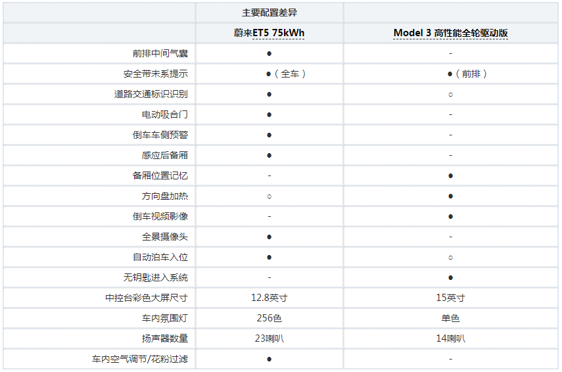Select Model 3 filled dot for 无钥匙进入系统
Image resolution: width=562 pixels, height=372 pixels.
tap(450, 278)
